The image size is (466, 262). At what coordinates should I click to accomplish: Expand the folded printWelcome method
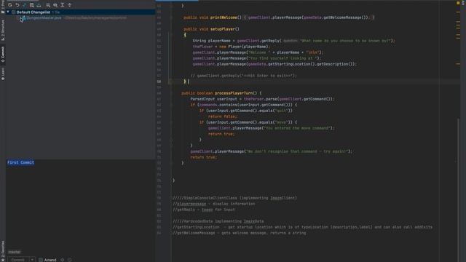(172, 17)
